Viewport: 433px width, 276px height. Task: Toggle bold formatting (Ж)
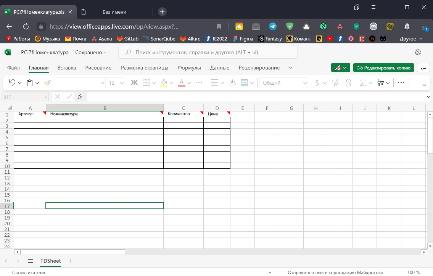(x=134, y=83)
